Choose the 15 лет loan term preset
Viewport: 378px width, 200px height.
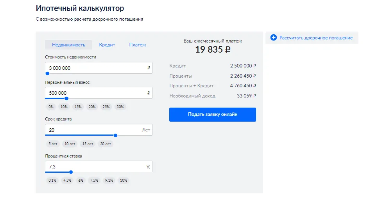pos(88,144)
